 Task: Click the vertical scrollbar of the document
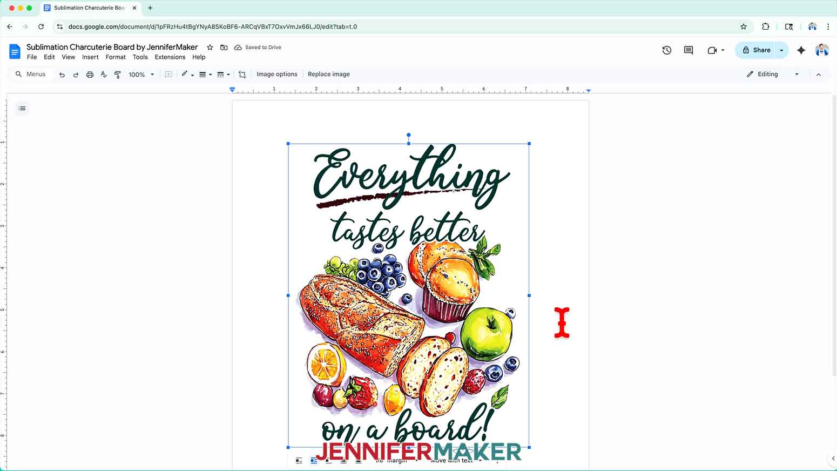(x=834, y=235)
